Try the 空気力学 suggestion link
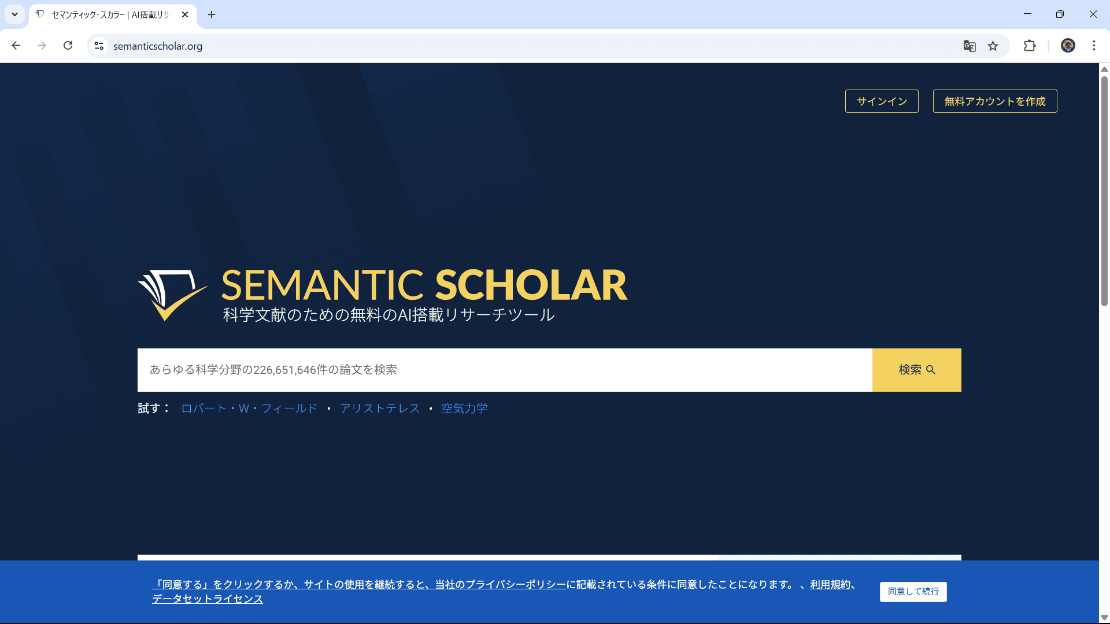This screenshot has height=624, width=1110. tap(464, 408)
